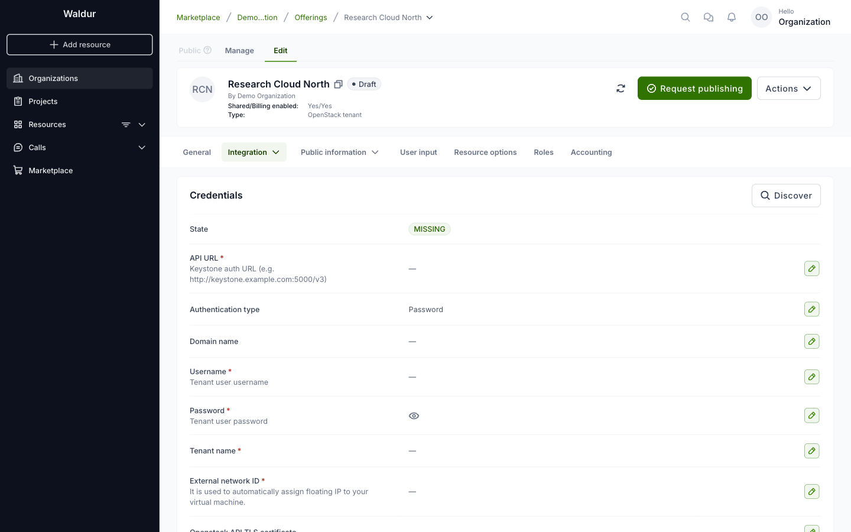Open the Accounting tab
Image resolution: width=851 pixels, height=532 pixels.
point(591,152)
